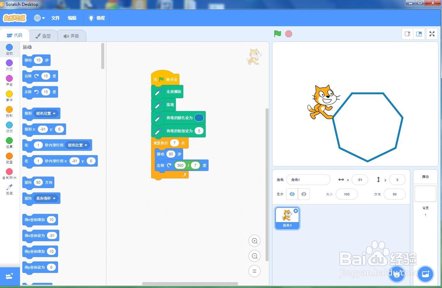Click the pen color swatch in the set color block

pyautogui.click(x=199, y=117)
